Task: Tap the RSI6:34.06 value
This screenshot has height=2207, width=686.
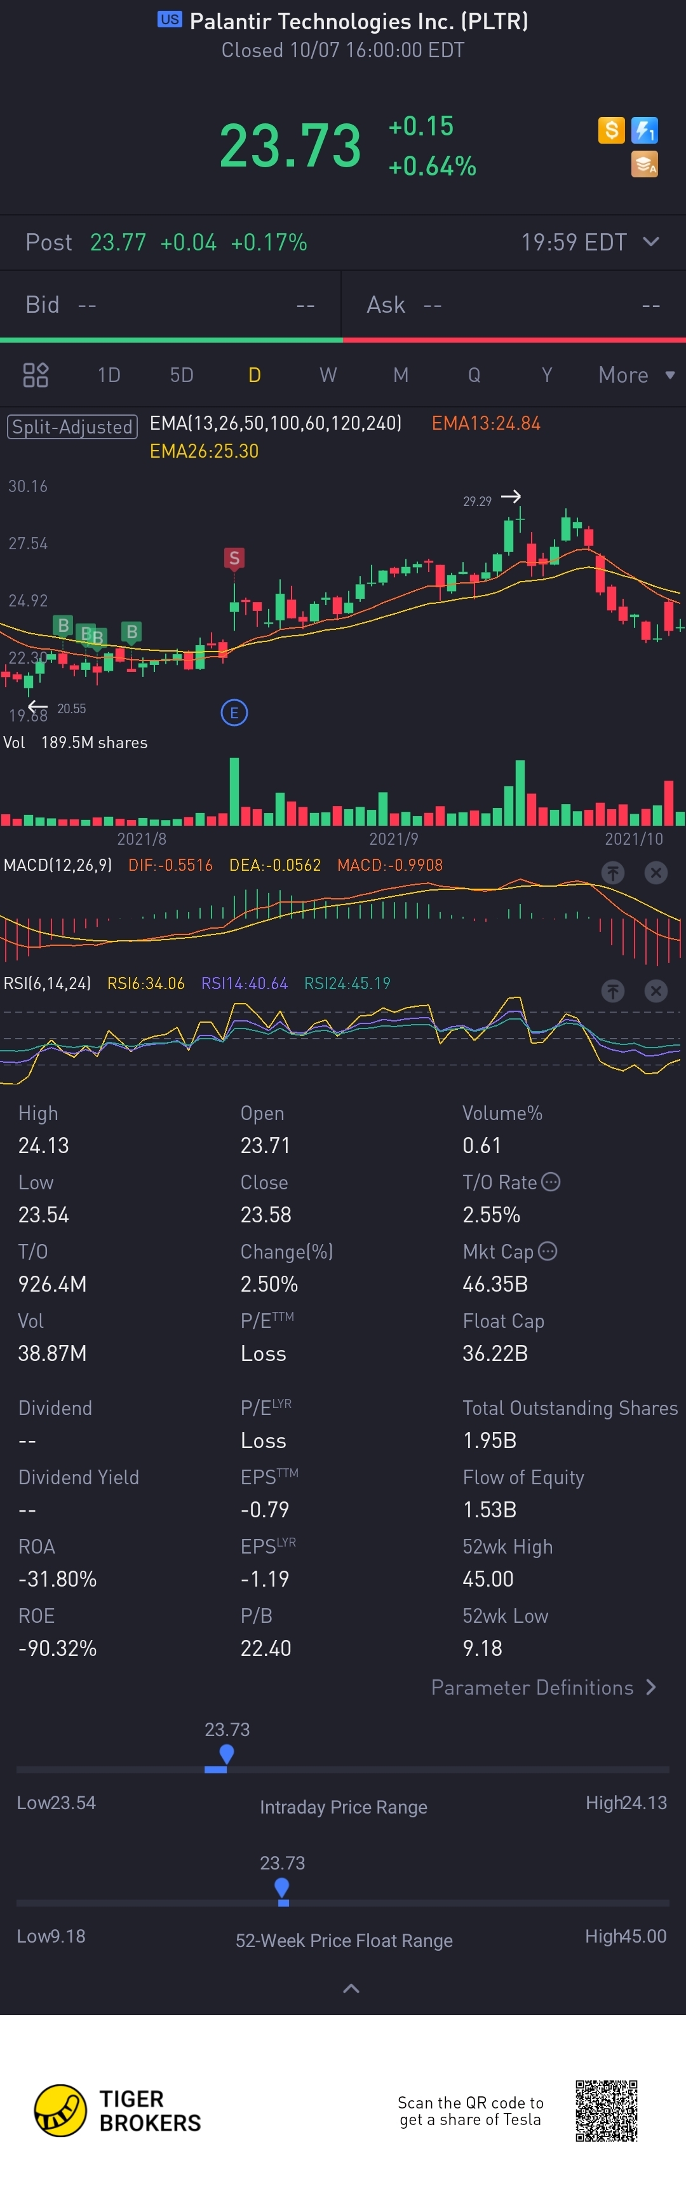Action: click(145, 983)
